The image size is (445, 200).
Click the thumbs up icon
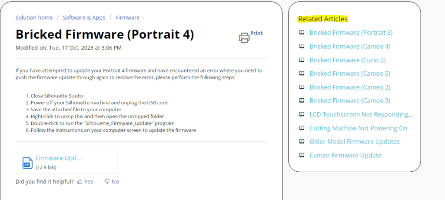pos(80,182)
